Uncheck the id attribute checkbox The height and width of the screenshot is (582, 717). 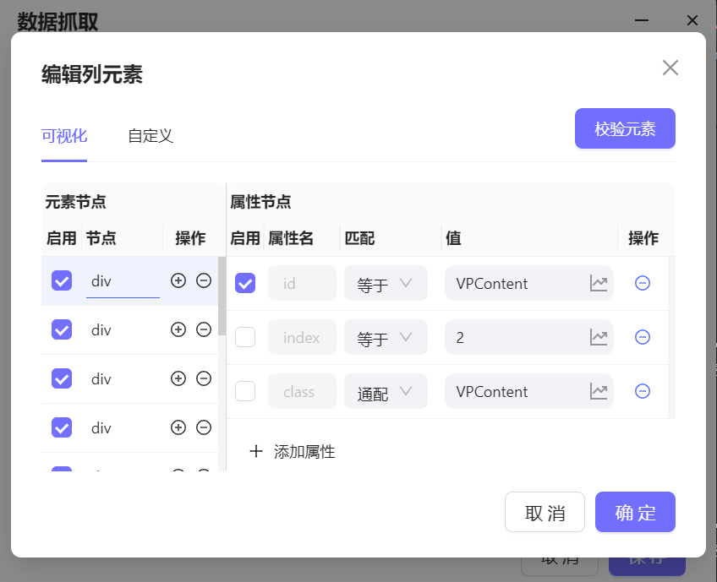point(245,284)
